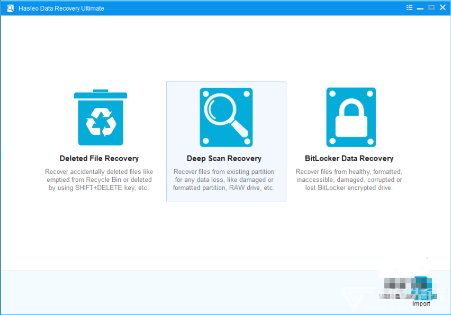Click the recycle bin Deleted File Recovery icon
The image size is (451, 315).
[x=101, y=117]
